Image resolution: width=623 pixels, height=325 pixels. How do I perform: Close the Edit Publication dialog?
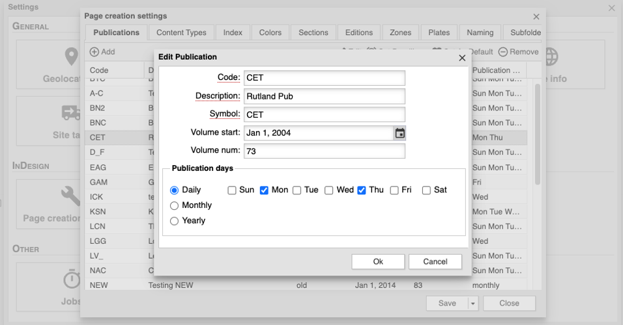point(462,58)
